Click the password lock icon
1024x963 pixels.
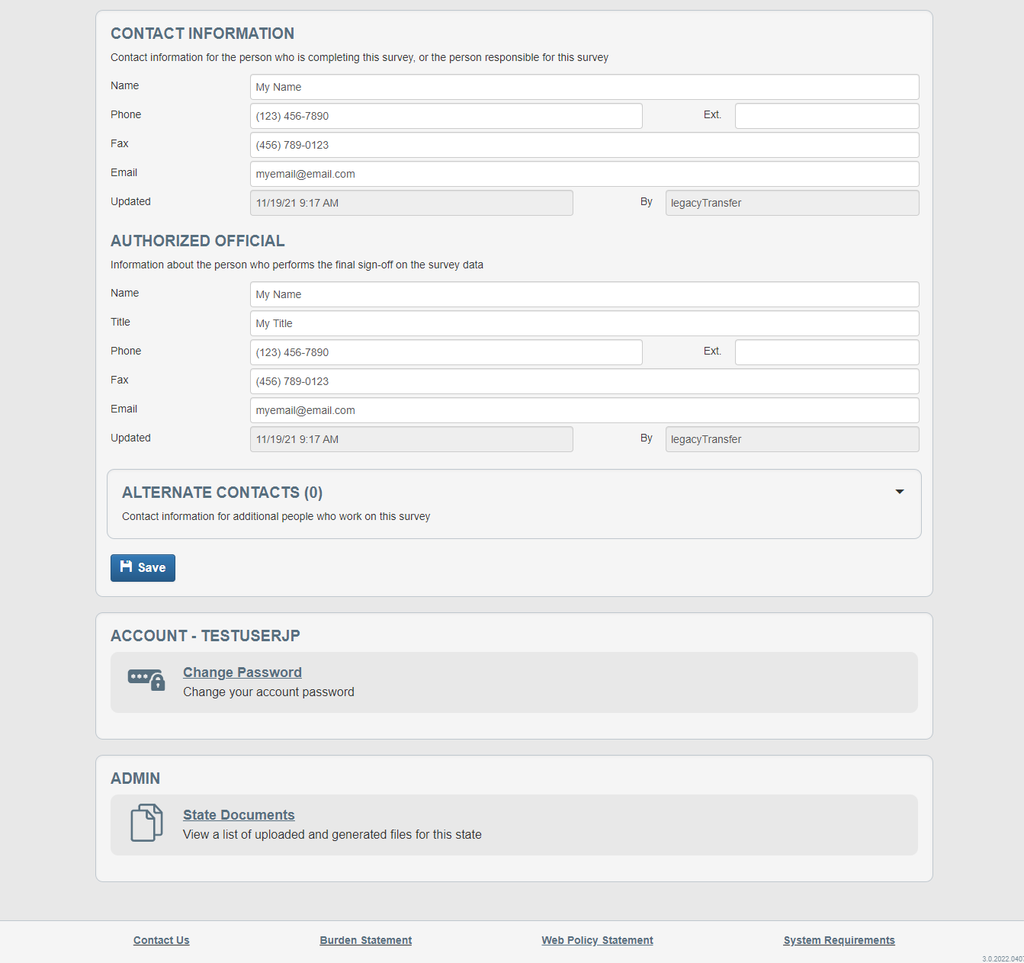click(146, 679)
